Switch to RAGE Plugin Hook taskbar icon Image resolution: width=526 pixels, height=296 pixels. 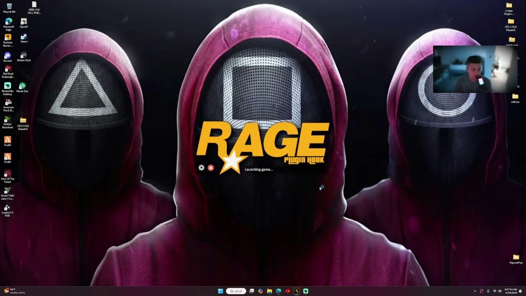(297, 291)
